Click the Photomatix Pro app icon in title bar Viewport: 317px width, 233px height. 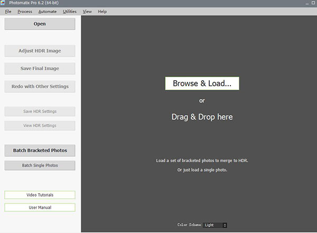tap(3, 3)
